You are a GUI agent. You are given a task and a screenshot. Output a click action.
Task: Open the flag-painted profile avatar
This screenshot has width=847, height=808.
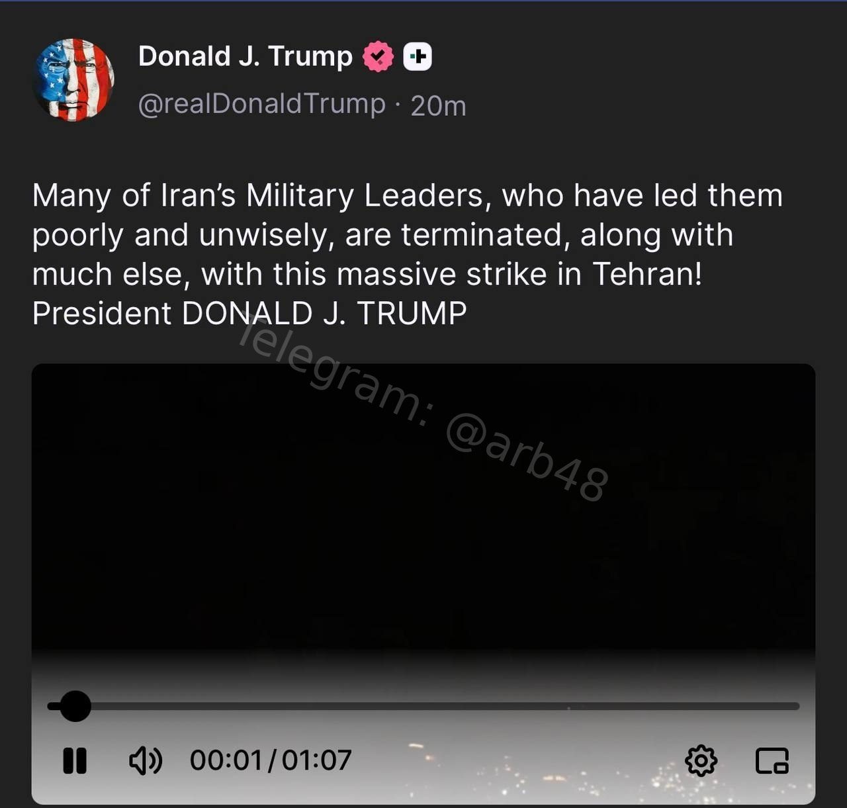[73, 80]
